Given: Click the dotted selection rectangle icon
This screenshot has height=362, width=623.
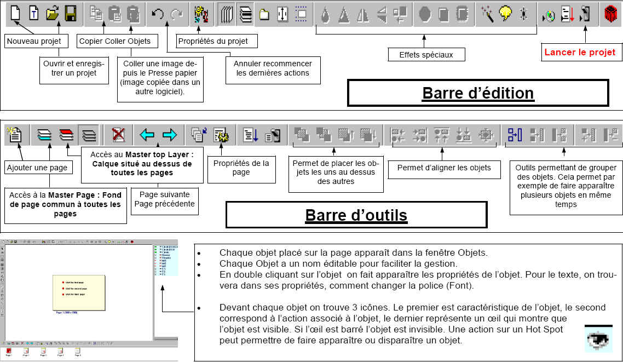Looking at the screenshot, I should [301, 14].
